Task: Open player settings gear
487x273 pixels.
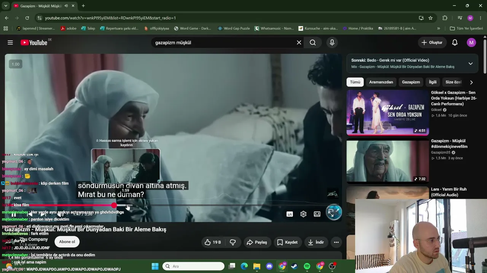Action: coord(303,214)
